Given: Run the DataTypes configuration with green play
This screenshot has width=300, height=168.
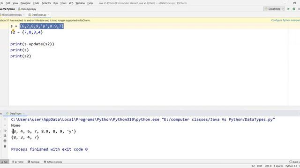Looking at the screenshot, I should (x=288, y=9).
